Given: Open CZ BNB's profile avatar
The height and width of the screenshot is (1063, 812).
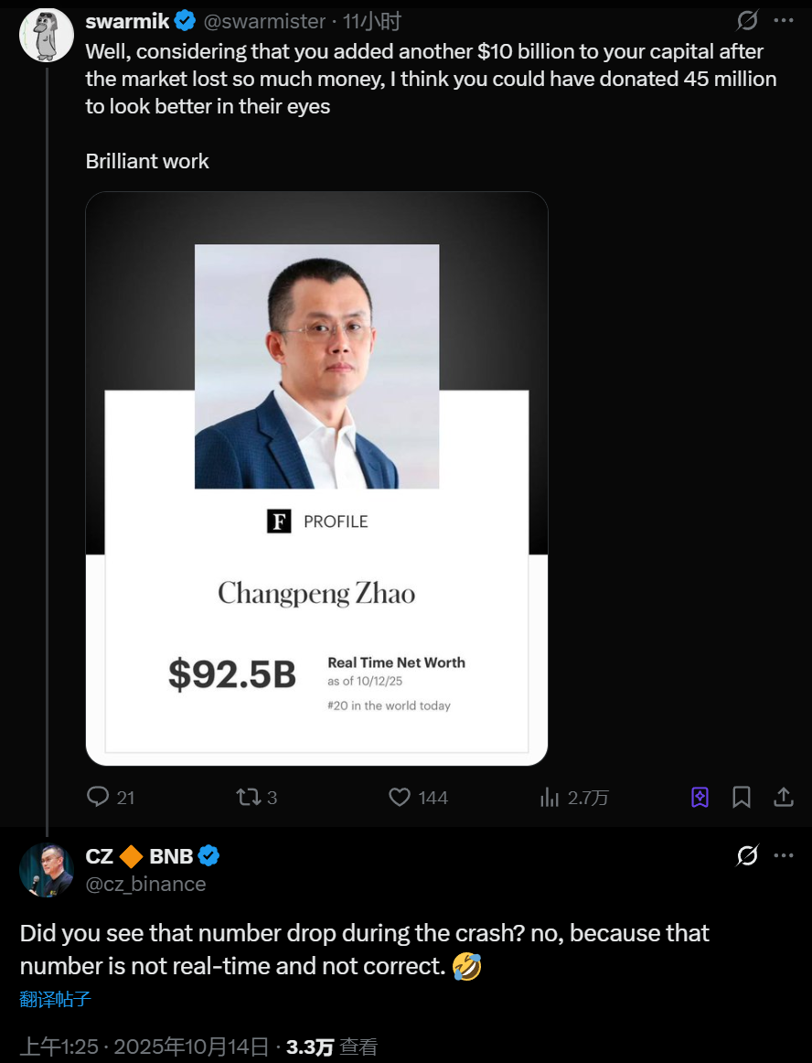Looking at the screenshot, I should tap(47, 870).
